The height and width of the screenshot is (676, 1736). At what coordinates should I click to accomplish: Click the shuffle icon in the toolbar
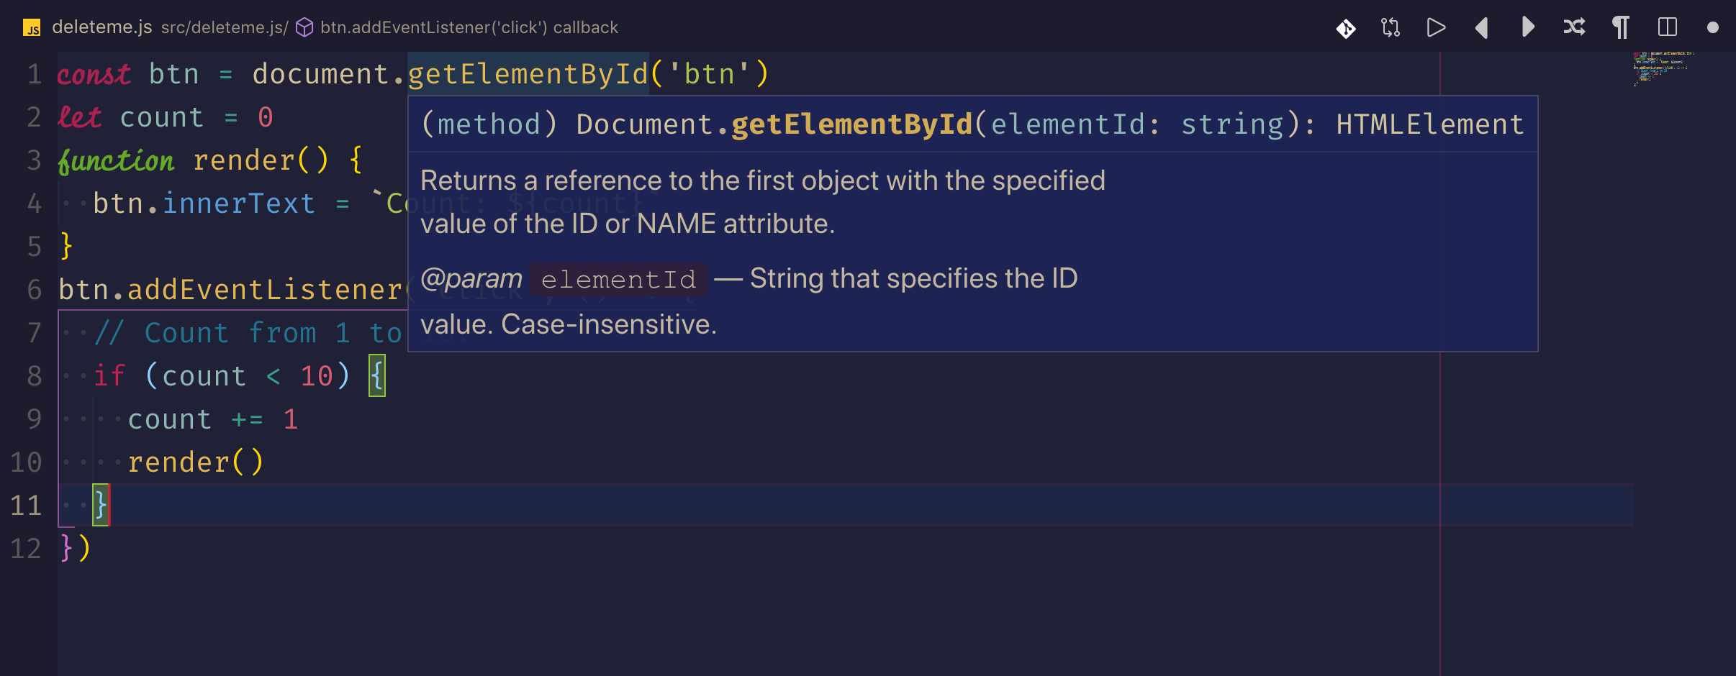(1575, 27)
